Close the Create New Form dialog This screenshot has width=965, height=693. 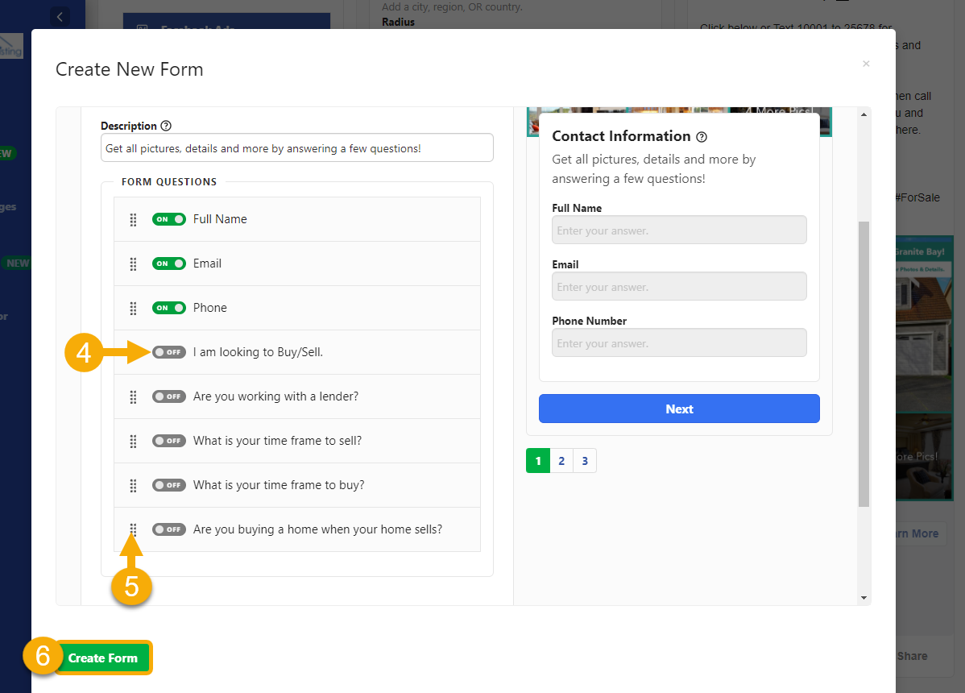866,64
